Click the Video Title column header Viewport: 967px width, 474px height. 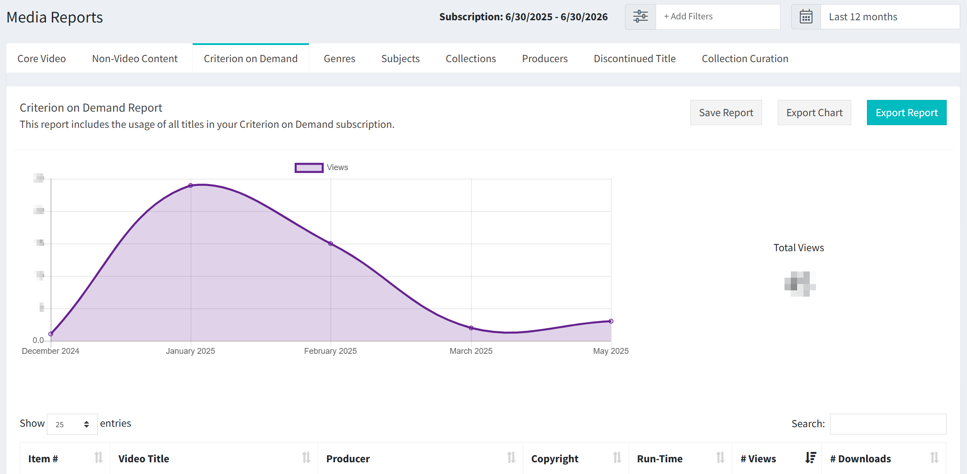214,458
